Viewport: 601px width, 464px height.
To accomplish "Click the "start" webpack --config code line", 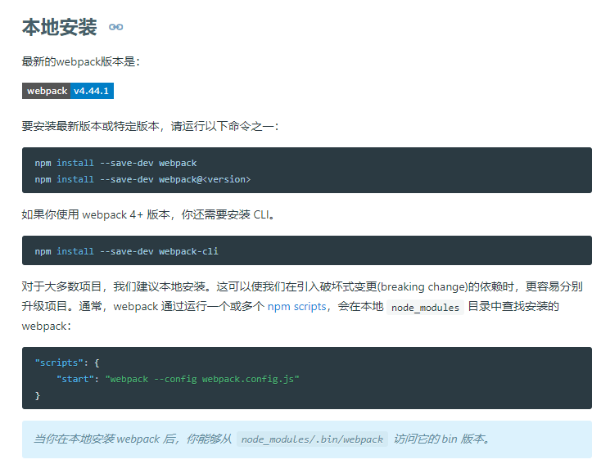I will tap(178, 379).
